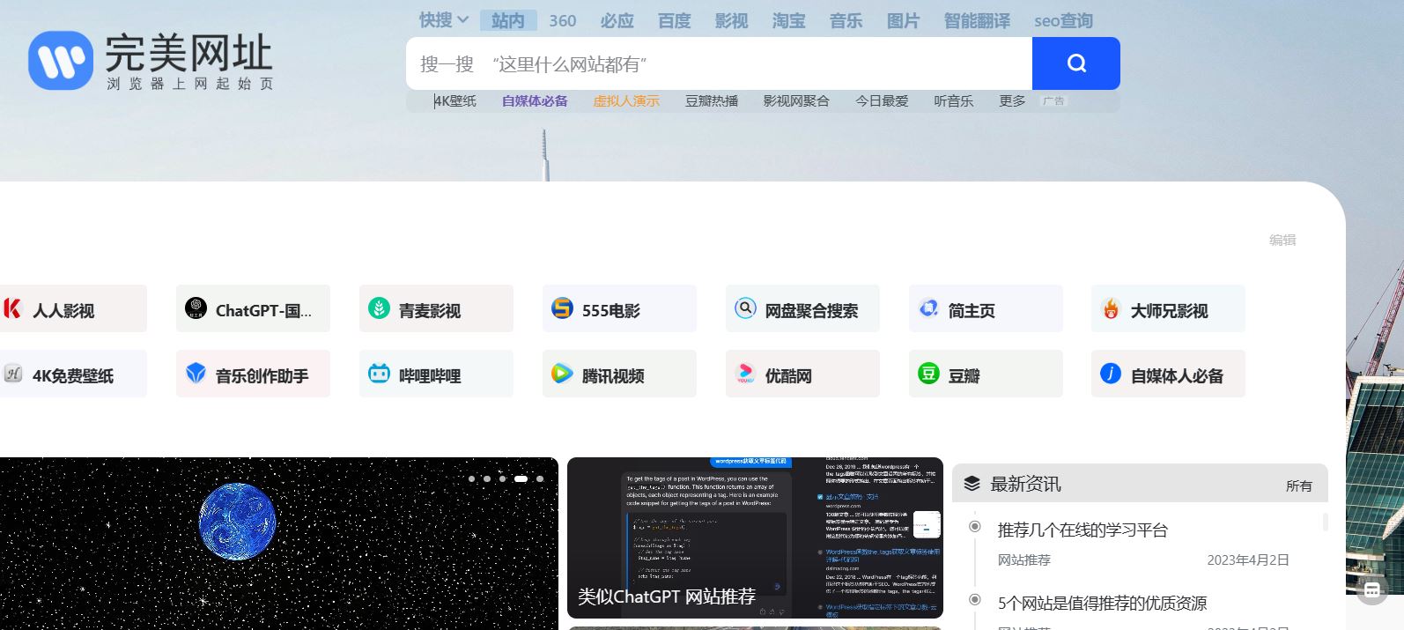Open the 豆瓣 green icon

point(928,374)
